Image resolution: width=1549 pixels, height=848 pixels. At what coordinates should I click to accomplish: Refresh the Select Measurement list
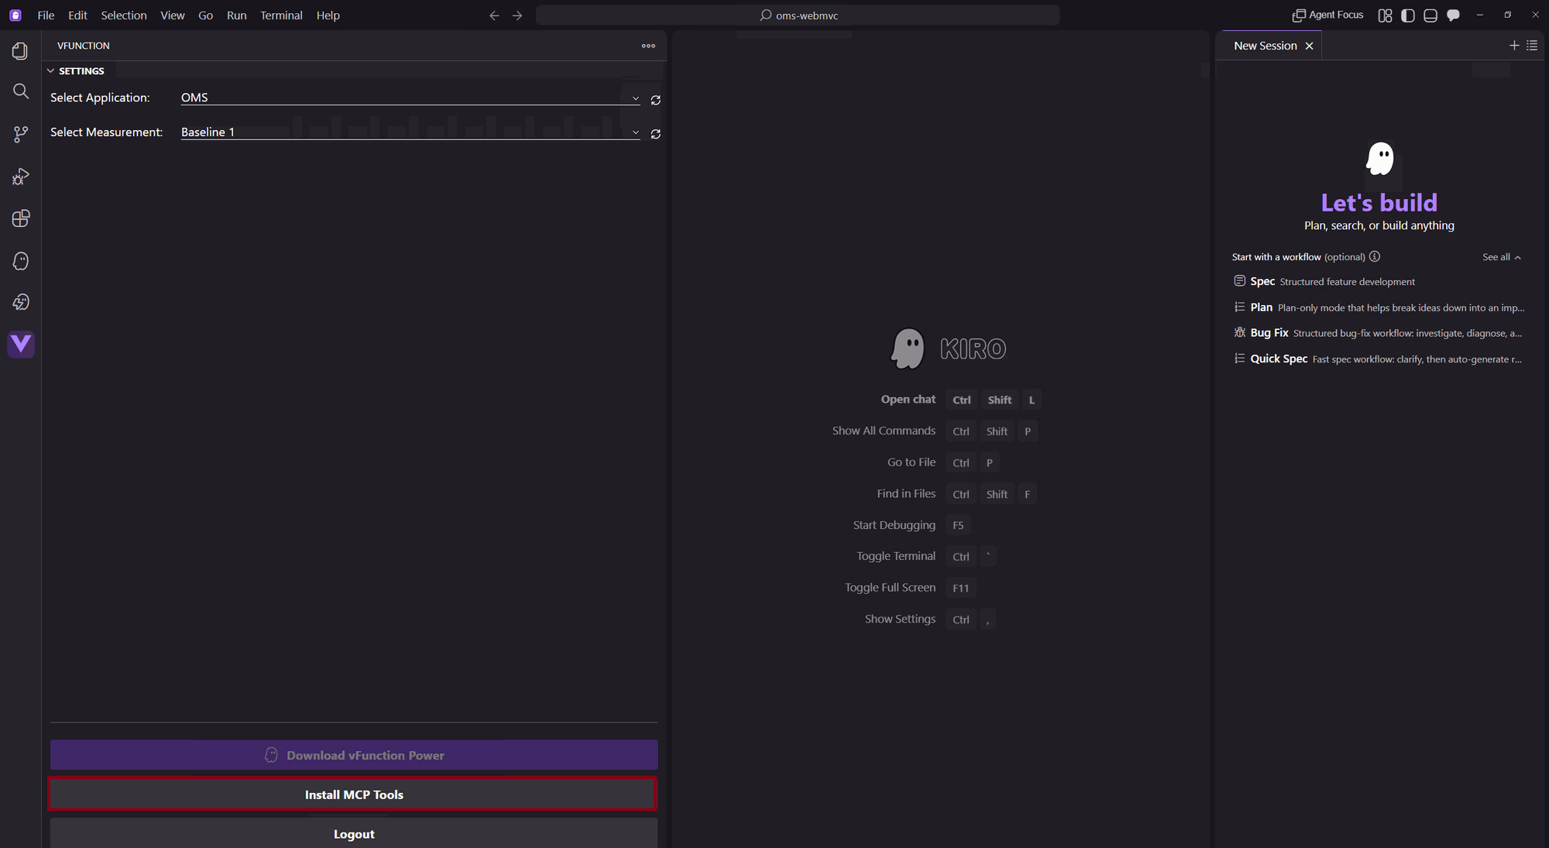[656, 134]
